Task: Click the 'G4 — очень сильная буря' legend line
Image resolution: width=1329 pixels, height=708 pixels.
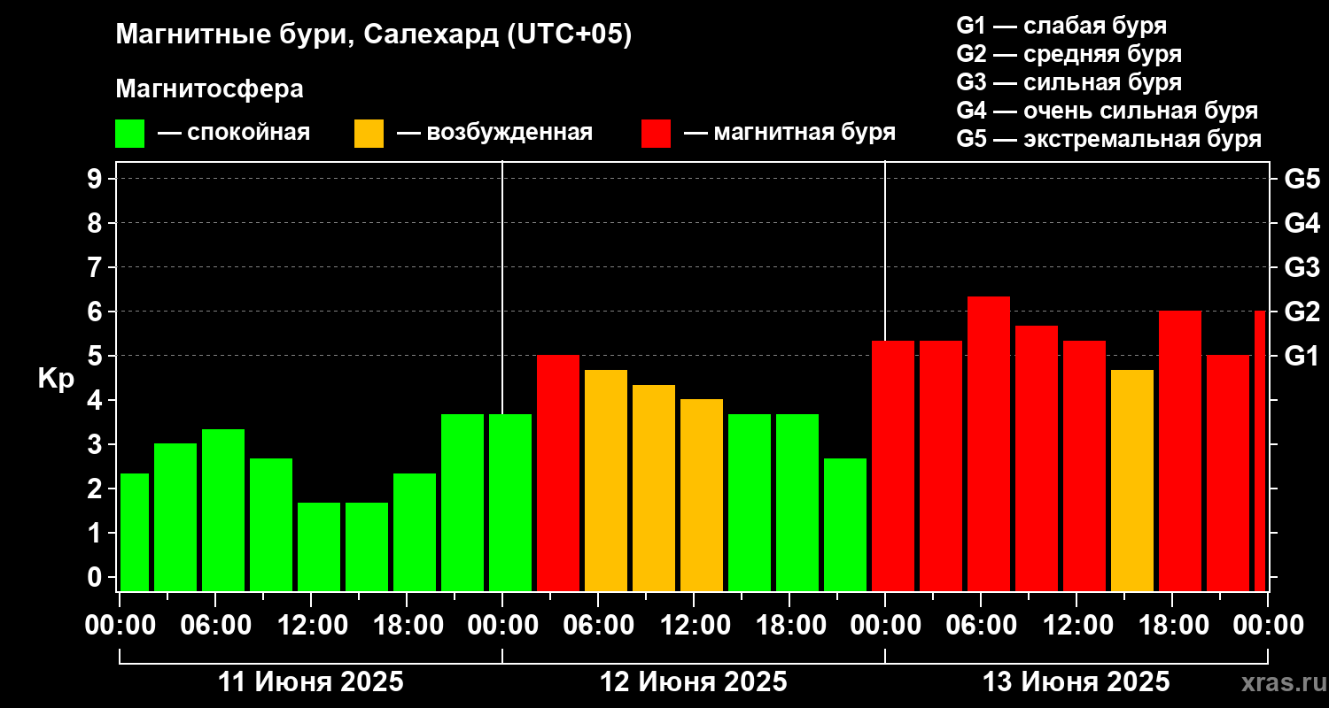Action: [1107, 111]
